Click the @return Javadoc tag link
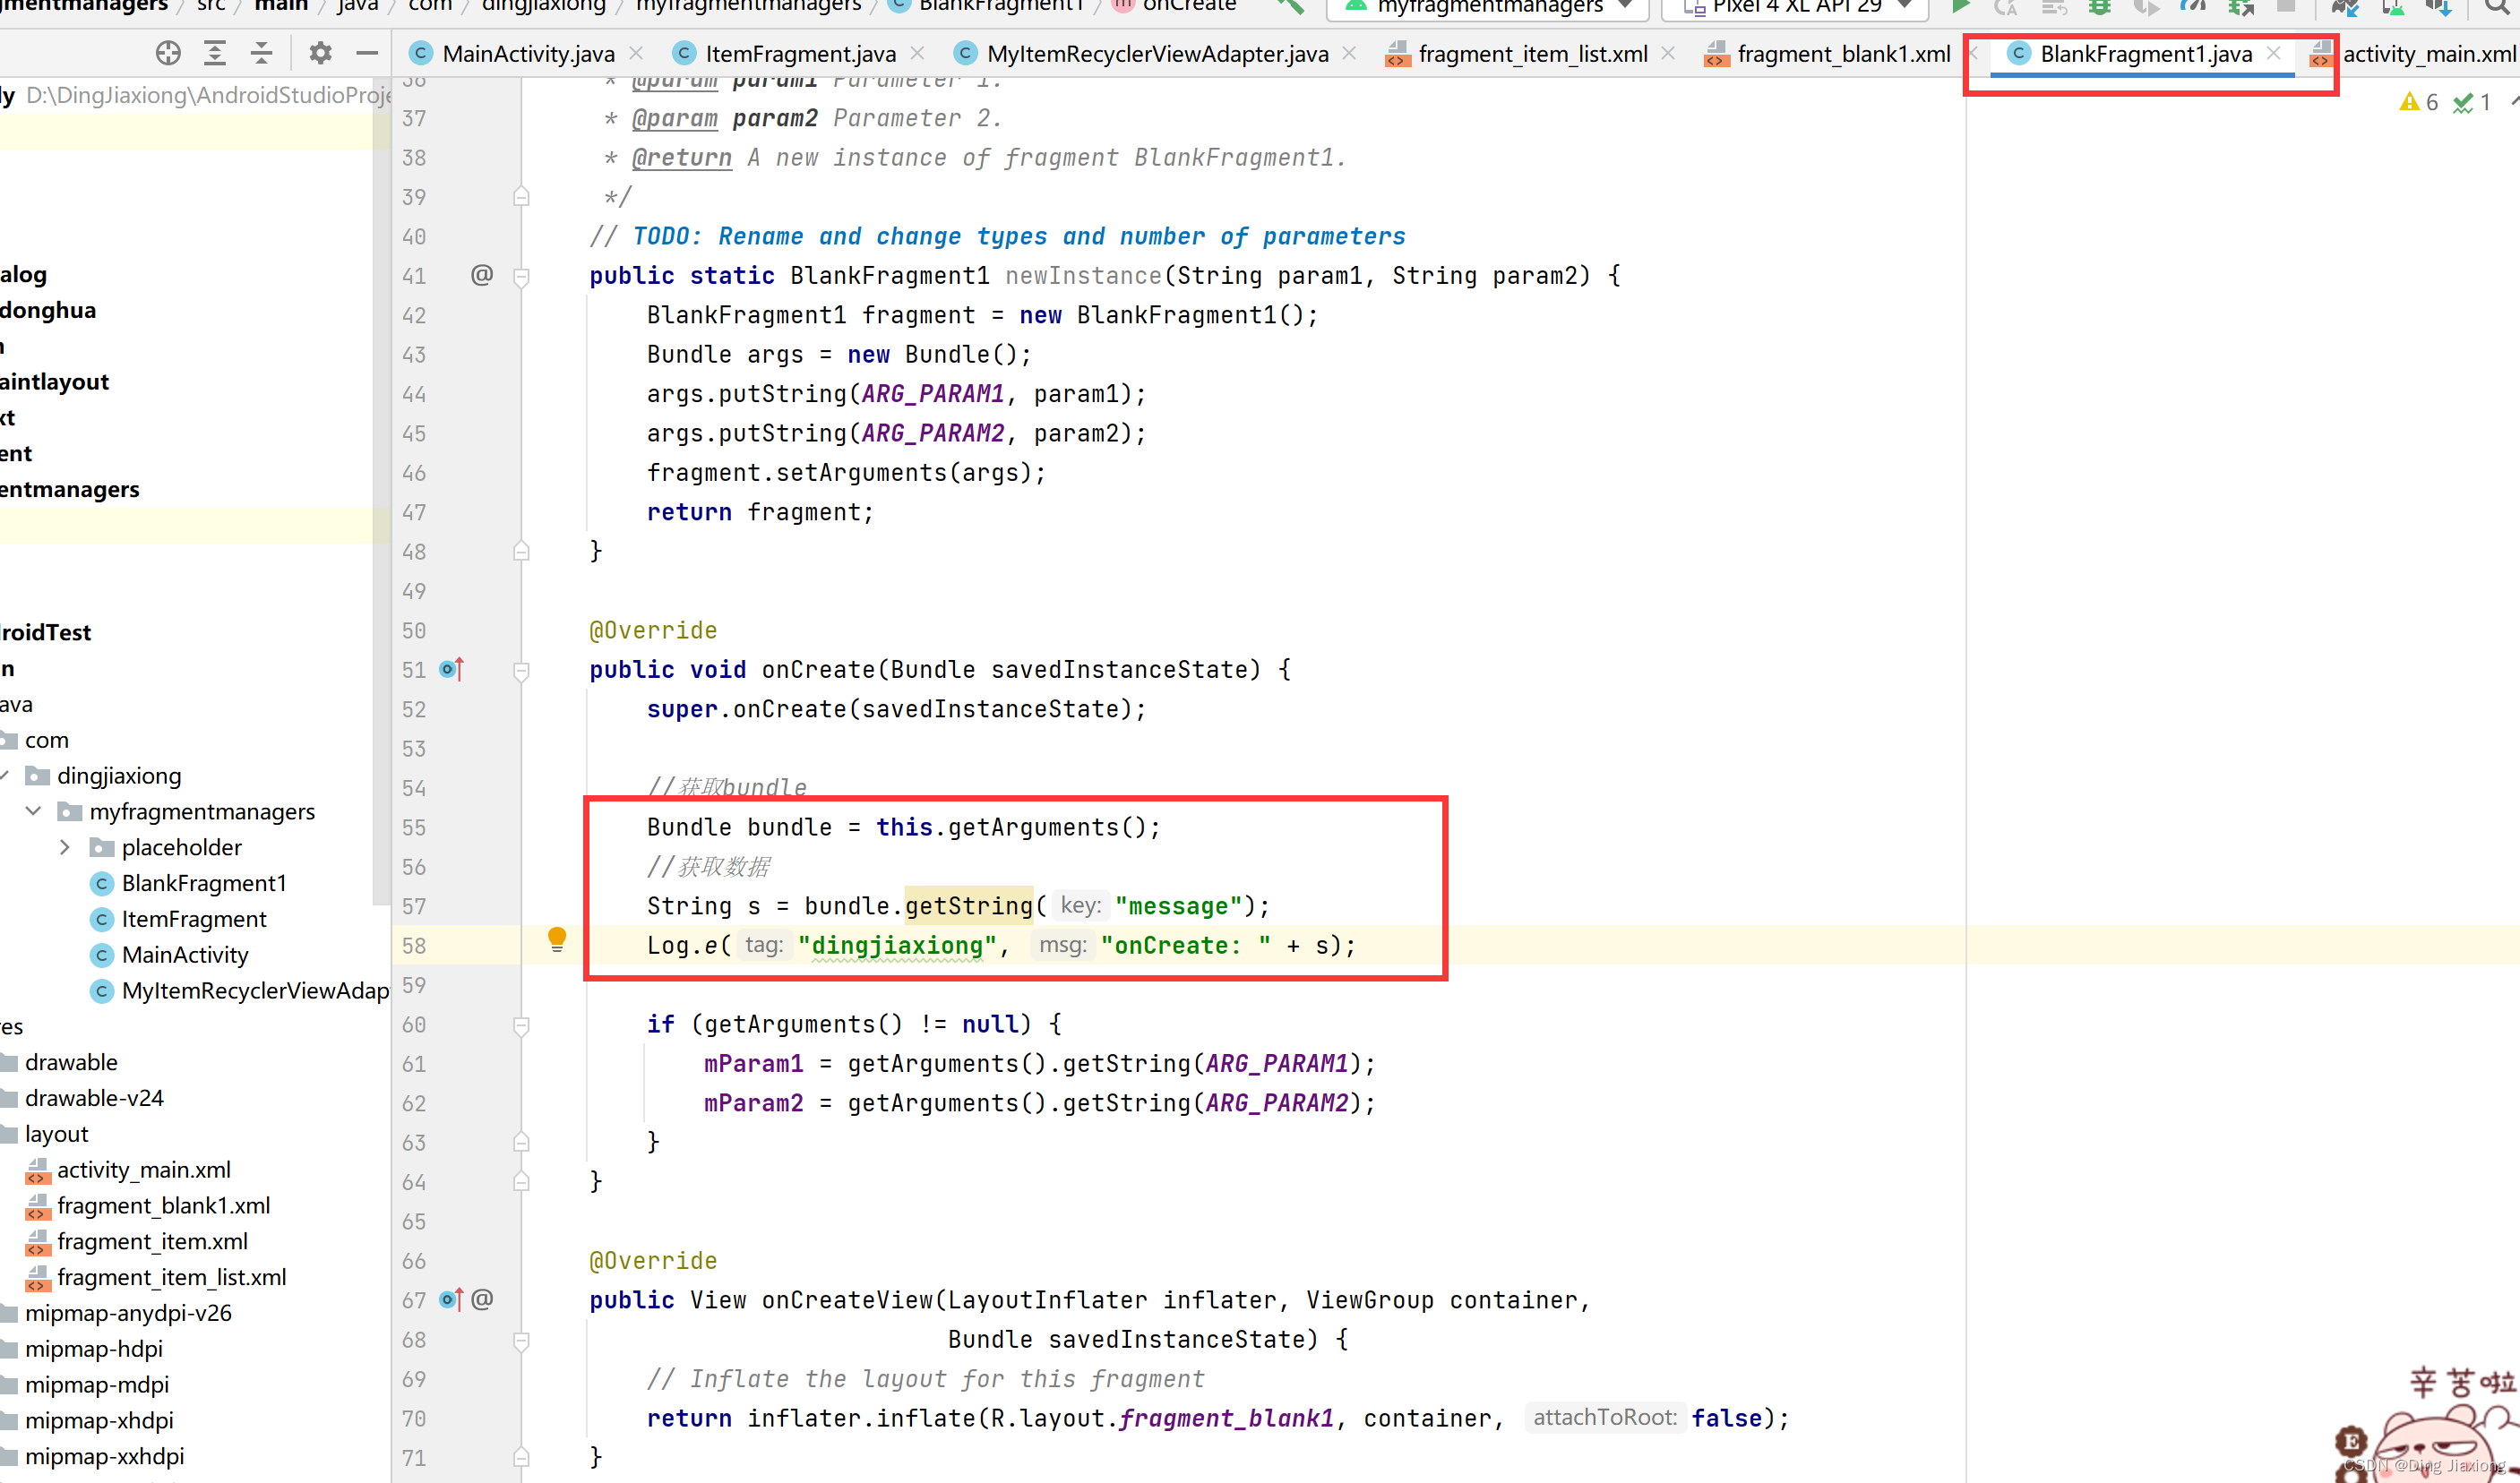The width and height of the screenshot is (2520, 1483). [x=681, y=158]
